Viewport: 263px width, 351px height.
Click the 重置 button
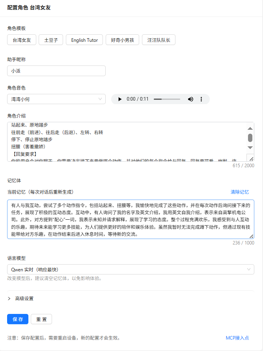coord(41,319)
